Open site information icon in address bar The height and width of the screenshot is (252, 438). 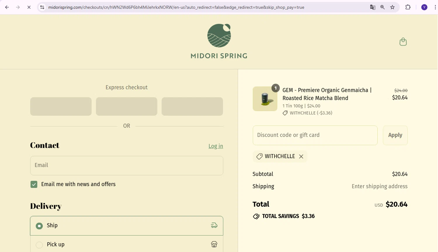pyautogui.click(x=42, y=7)
